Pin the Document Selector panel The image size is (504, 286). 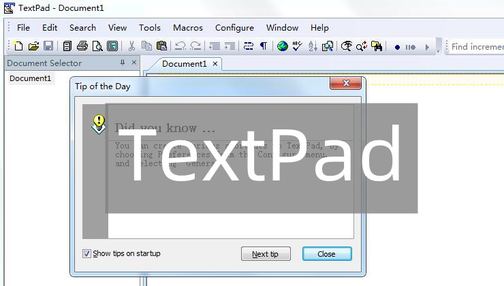pos(123,63)
